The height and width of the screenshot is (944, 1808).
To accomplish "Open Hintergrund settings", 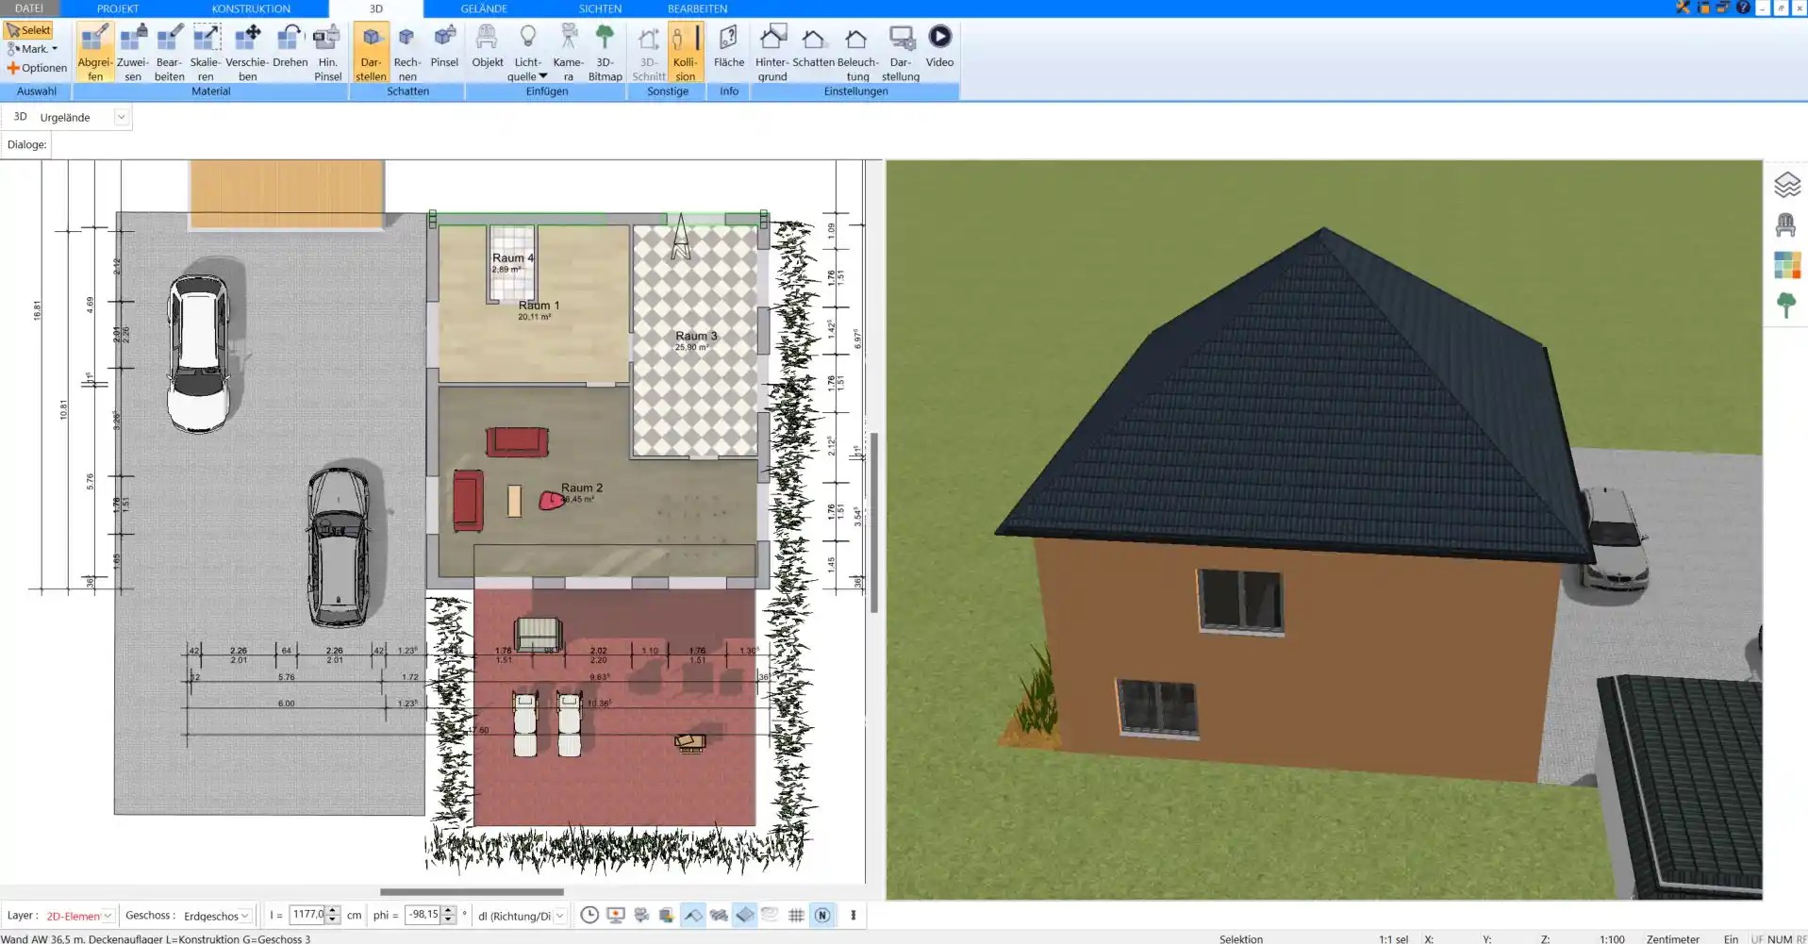I will (x=772, y=52).
